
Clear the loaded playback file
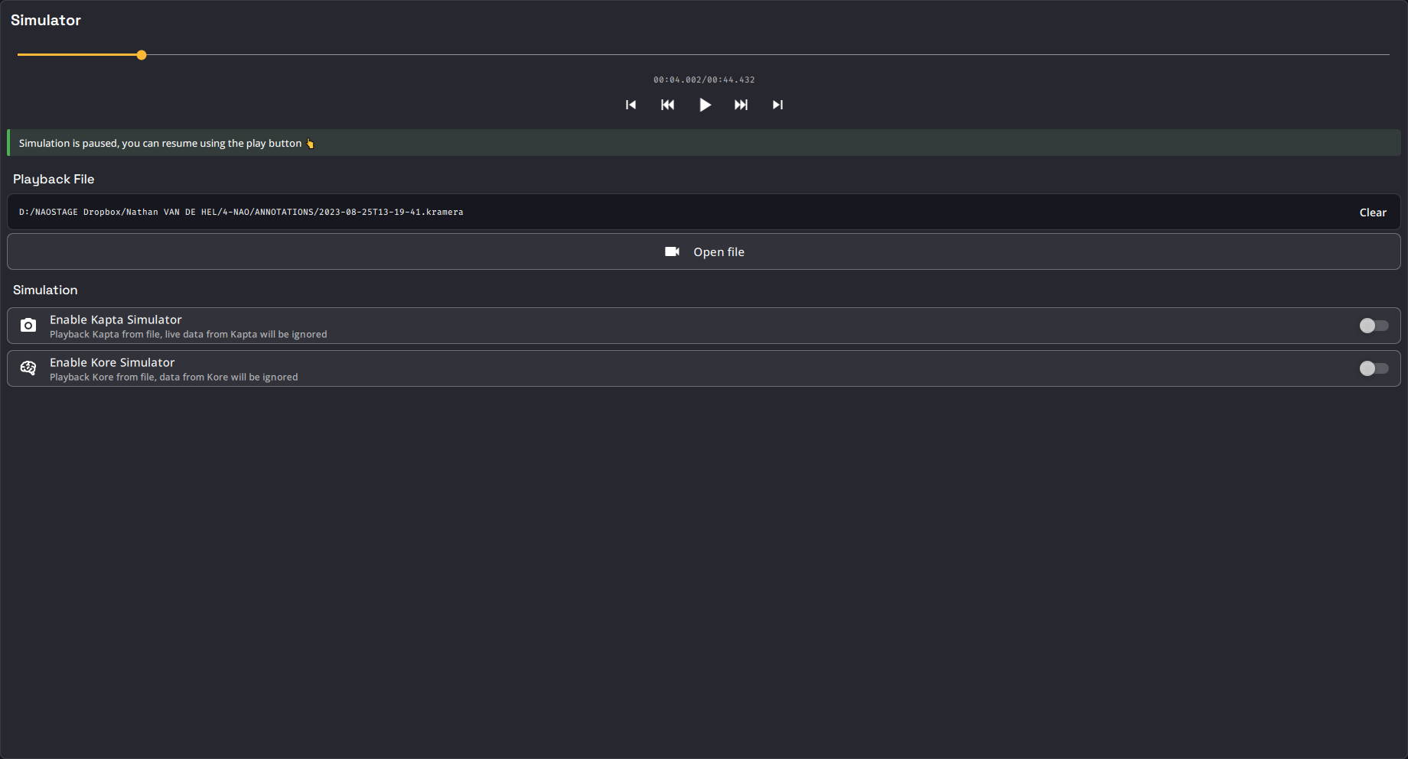pyautogui.click(x=1373, y=212)
